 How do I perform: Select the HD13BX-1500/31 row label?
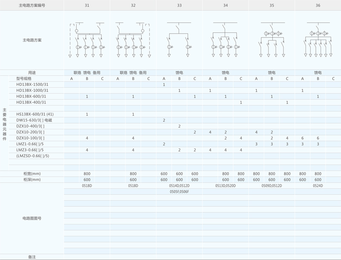pyautogui.click(x=32, y=85)
